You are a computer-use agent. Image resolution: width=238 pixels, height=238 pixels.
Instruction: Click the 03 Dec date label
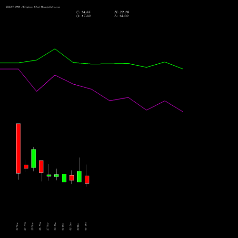point(78,227)
